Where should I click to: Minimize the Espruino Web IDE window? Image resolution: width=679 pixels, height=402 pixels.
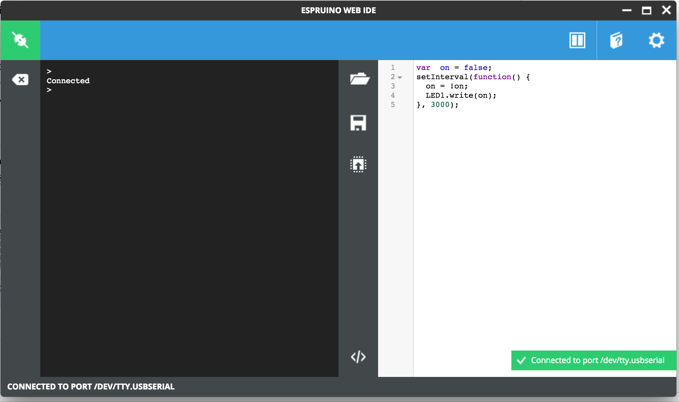coord(627,10)
